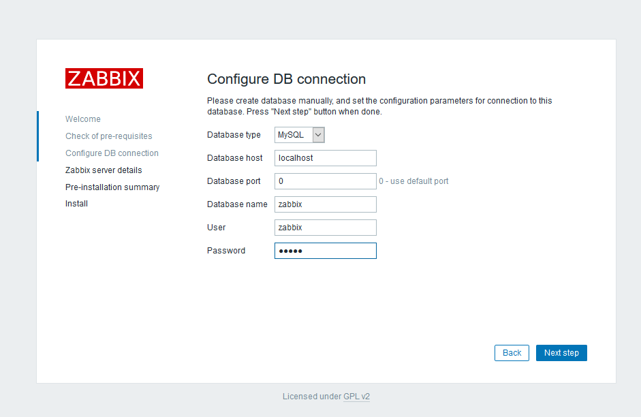This screenshot has height=417, width=641.
Task: Select the Welcome step in sidebar
Action: (82, 119)
